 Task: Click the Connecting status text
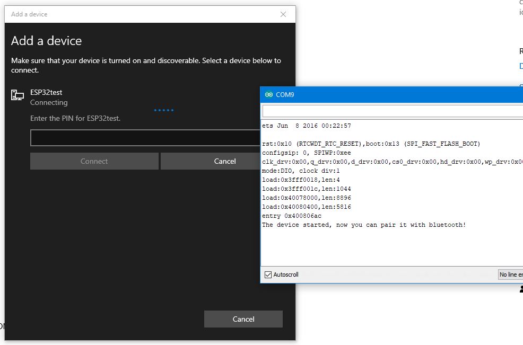click(49, 102)
